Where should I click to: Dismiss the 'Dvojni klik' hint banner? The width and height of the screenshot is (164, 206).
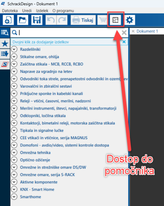(x=124, y=42)
